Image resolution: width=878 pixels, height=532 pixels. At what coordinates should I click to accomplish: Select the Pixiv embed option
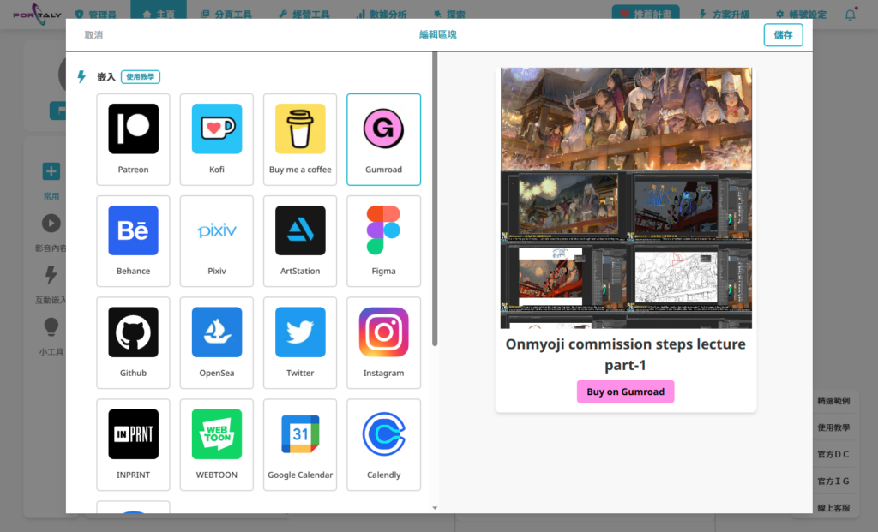(x=217, y=241)
